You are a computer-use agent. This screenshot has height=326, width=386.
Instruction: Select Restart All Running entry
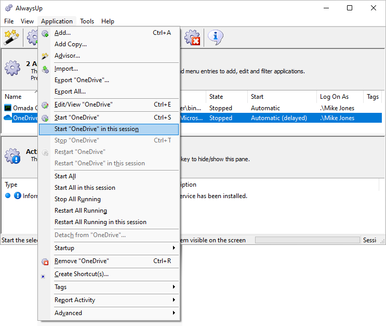tap(109, 211)
